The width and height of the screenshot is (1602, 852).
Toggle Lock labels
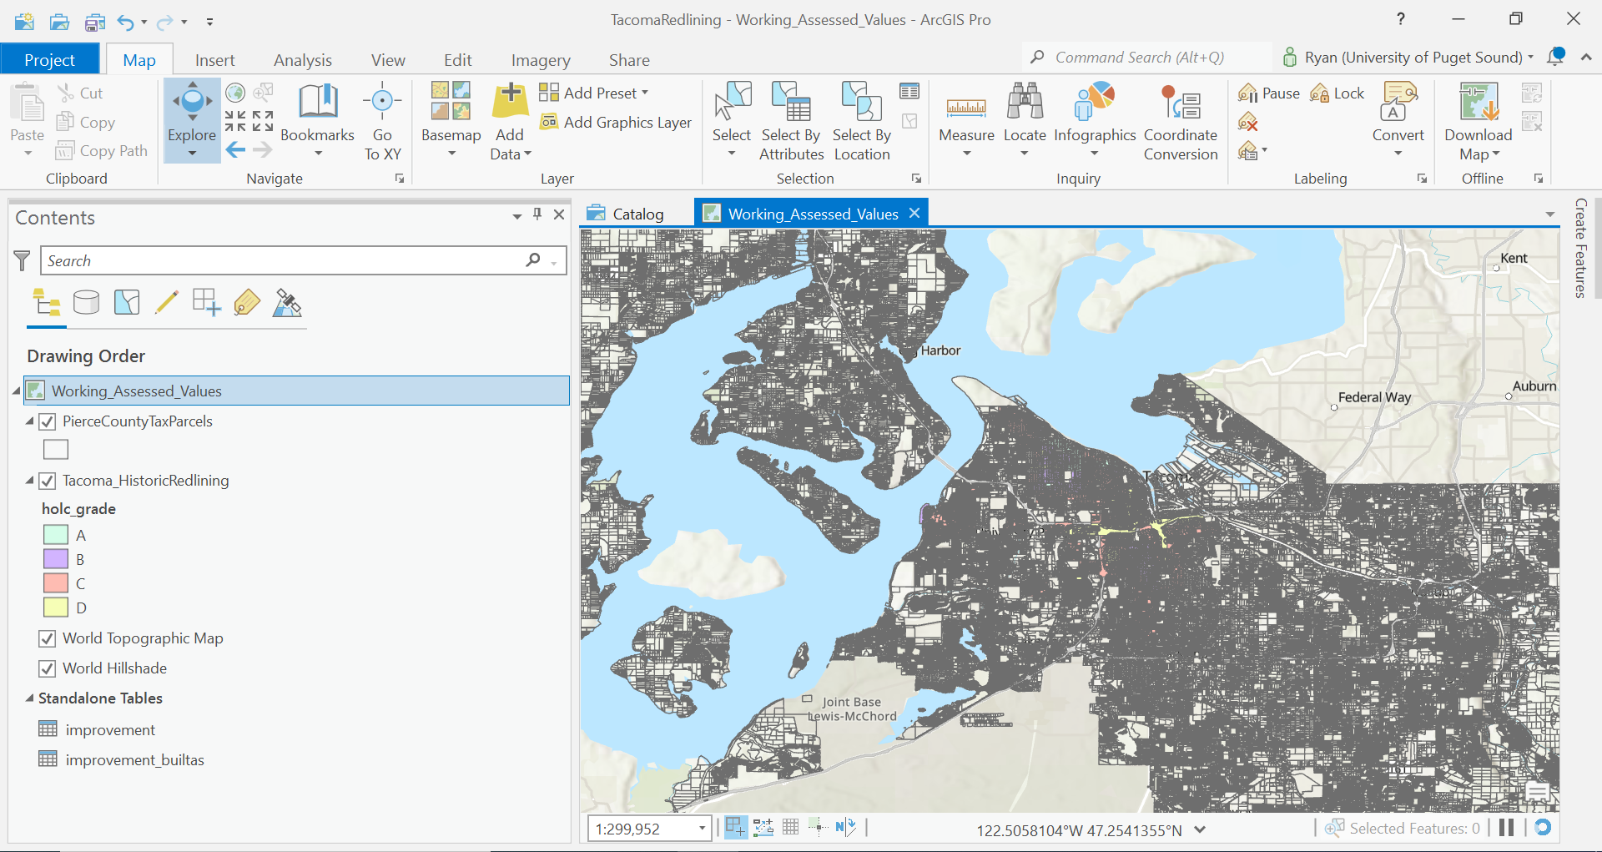click(x=1337, y=93)
